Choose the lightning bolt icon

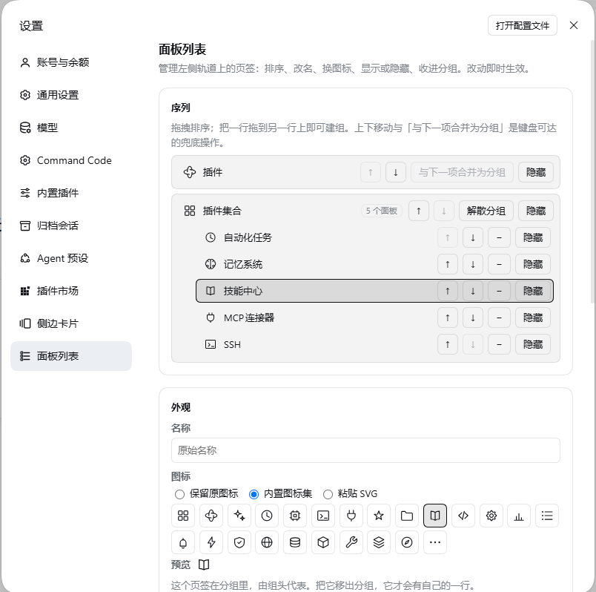click(211, 542)
